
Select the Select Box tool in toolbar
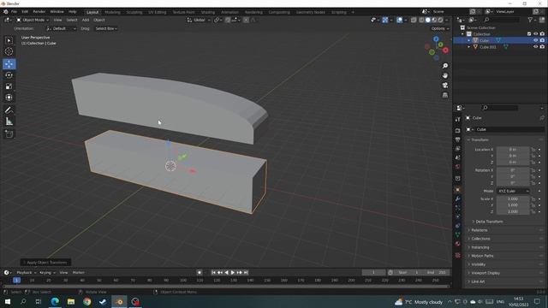(x=9, y=41)
